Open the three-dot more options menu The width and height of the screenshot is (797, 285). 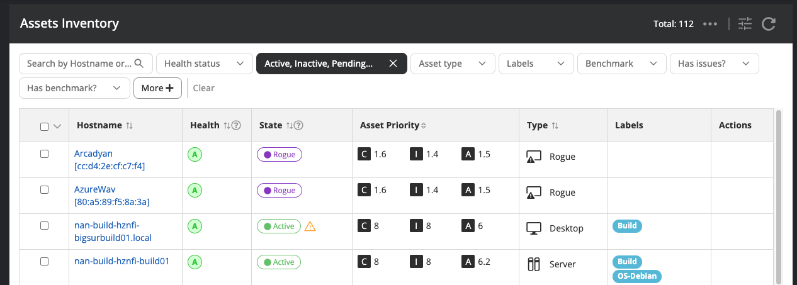click(710, 24)
